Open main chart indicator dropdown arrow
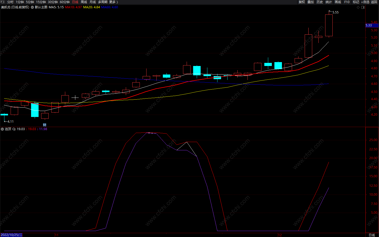The height and width of the screenshot is (237, 379). coord(32,7)
